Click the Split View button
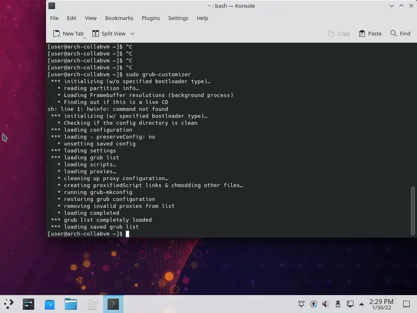This screenshot has width=417, height=313. pos(109,33)
